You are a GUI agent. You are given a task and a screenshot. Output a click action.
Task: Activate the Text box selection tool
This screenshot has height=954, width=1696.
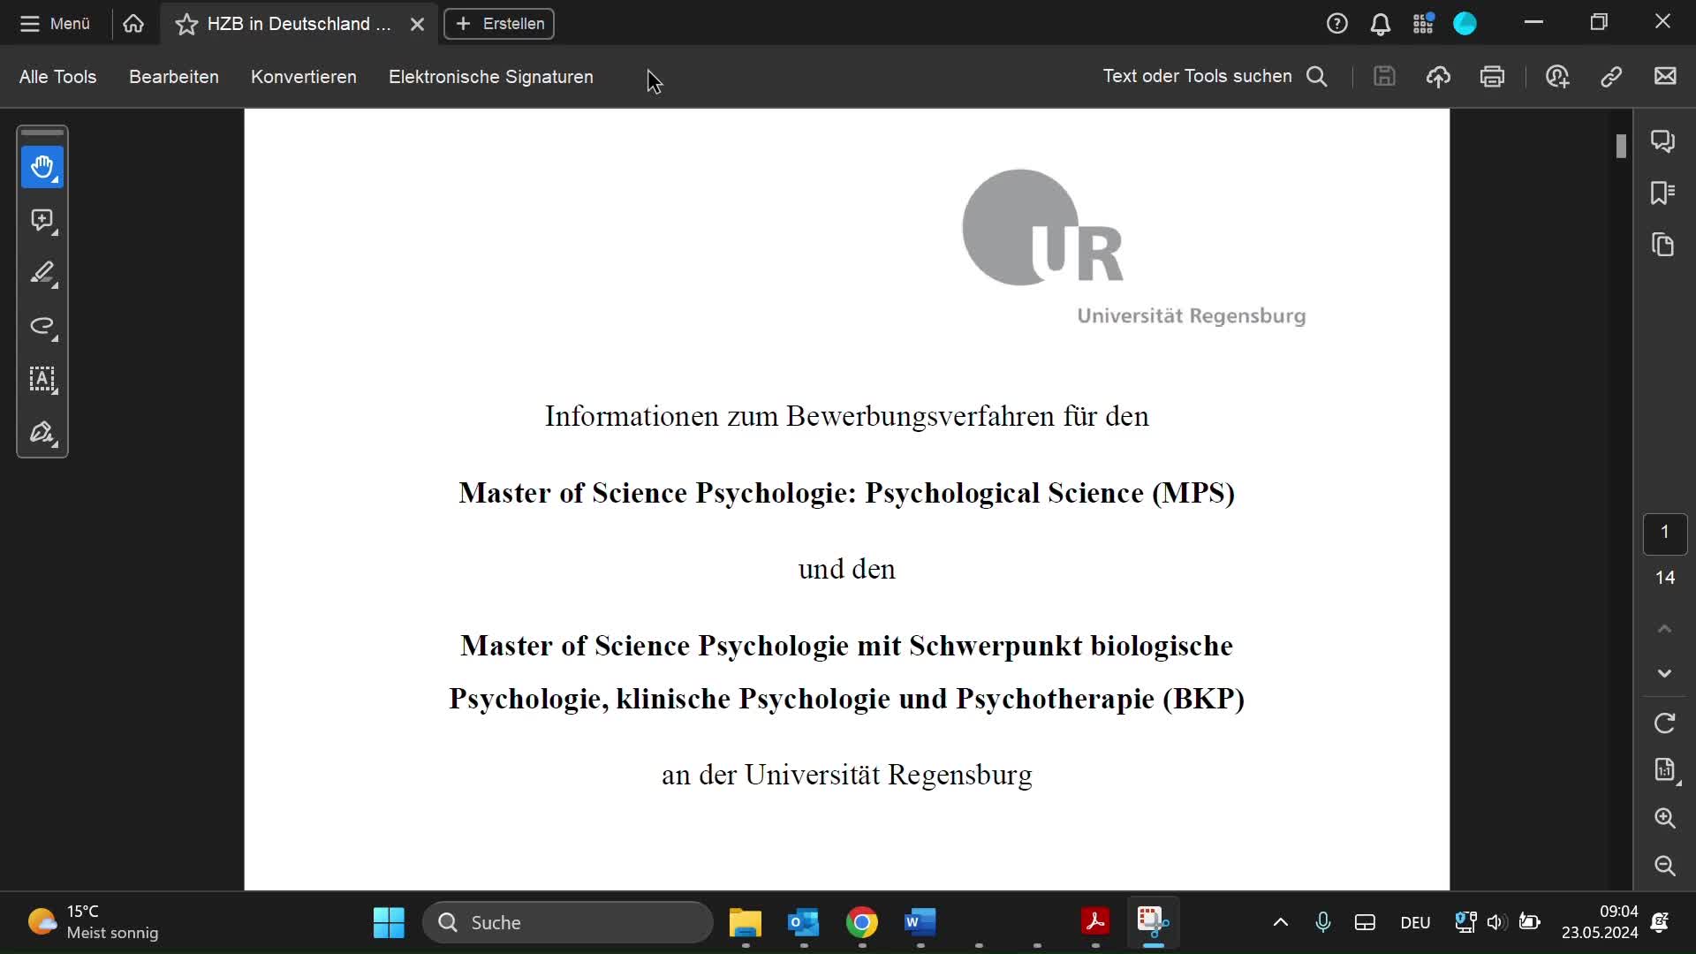[42, 379]
